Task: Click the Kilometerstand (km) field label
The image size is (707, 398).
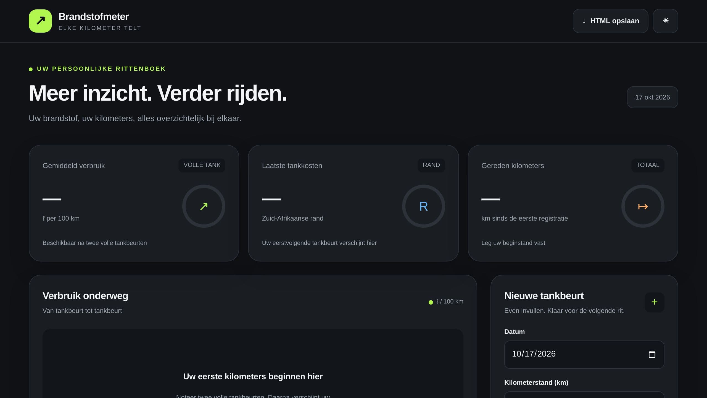Action: pyautogui.click(x=536, y=383)
